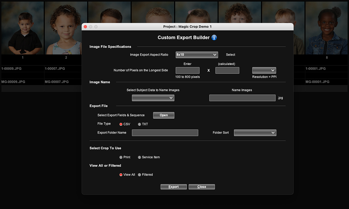Click the Close button at dialog bottom
Screen dimensions: 349x209
202,187
